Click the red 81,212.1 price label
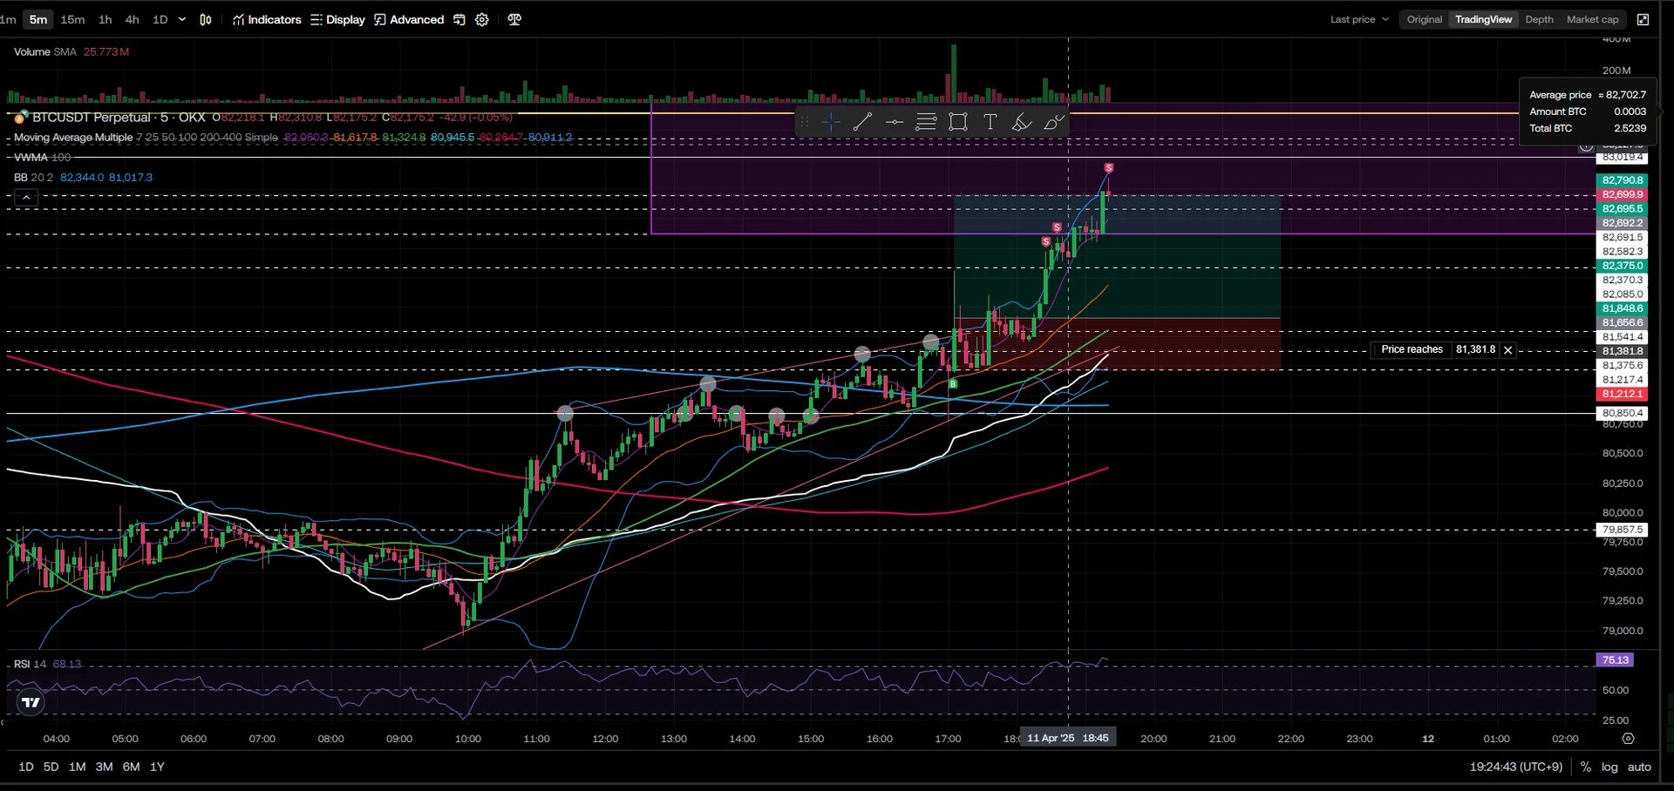The height and width of the screenshot is (791, 1674). pos(1622,394)
